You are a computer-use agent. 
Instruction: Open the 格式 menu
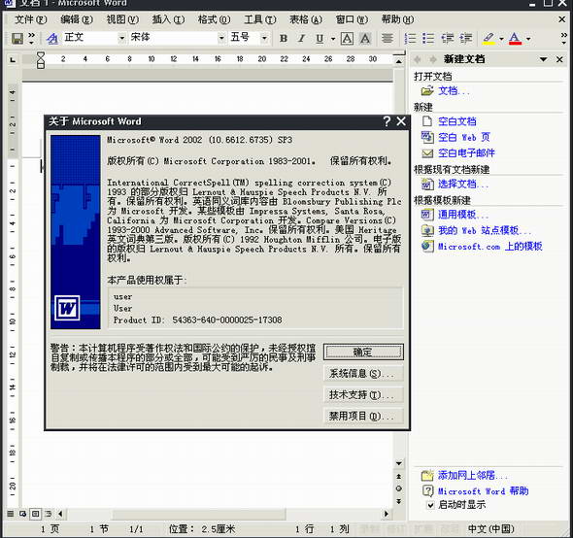click(214, 19)
